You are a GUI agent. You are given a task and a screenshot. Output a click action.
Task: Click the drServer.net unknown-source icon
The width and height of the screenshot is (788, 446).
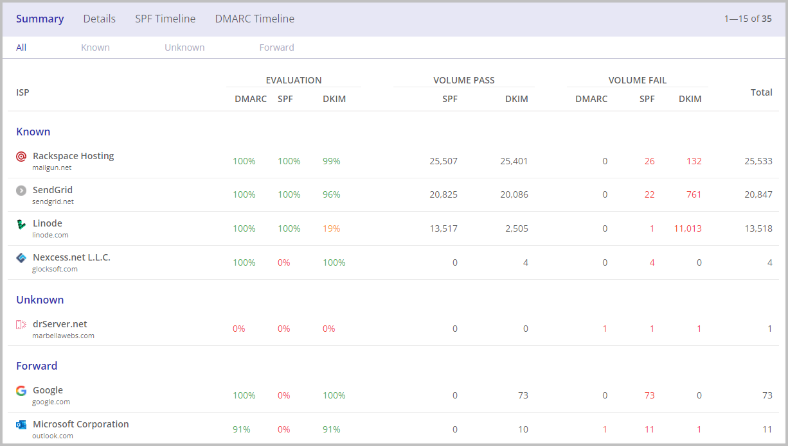tap(21, 325)
